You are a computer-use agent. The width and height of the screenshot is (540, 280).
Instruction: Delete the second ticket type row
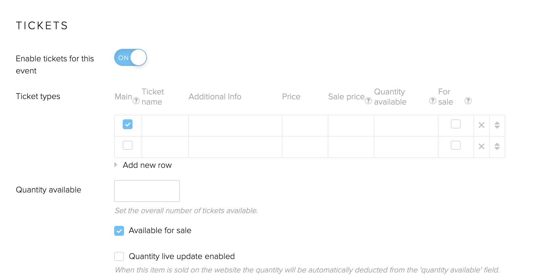pos(482,147)
